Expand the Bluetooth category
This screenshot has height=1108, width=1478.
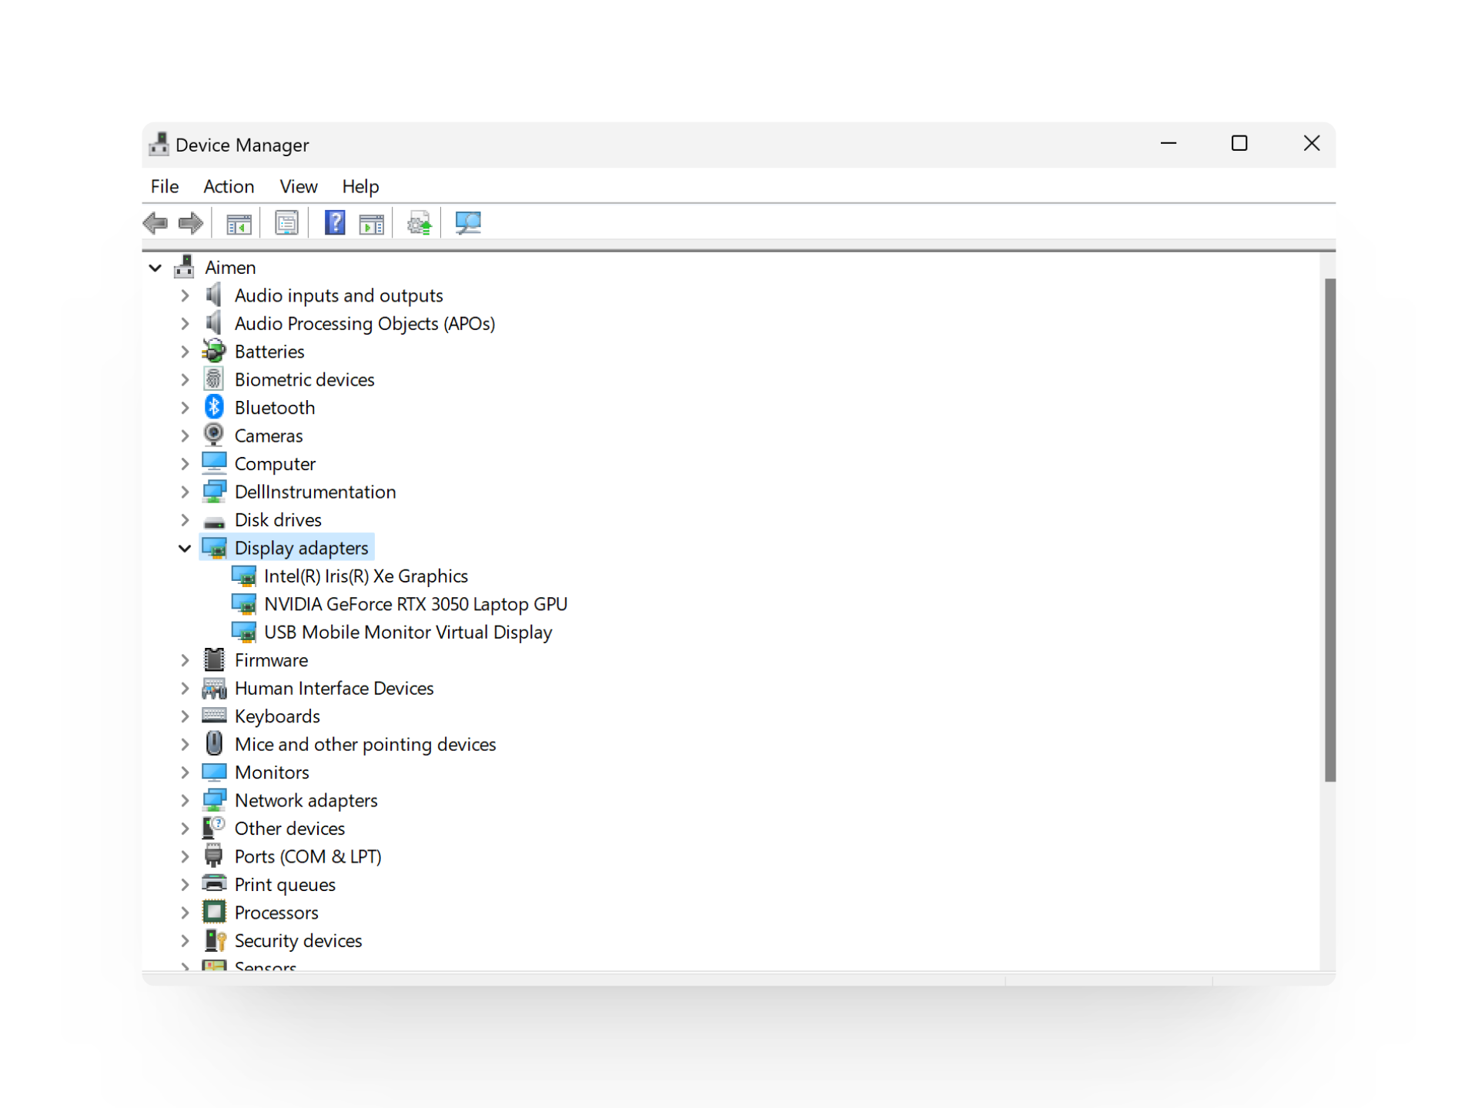pyautogui.click(x=185, y=407)
